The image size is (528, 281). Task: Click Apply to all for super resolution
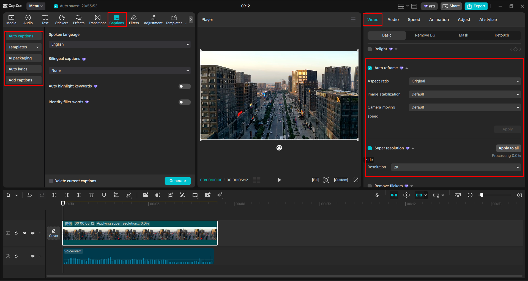[508, 148]
